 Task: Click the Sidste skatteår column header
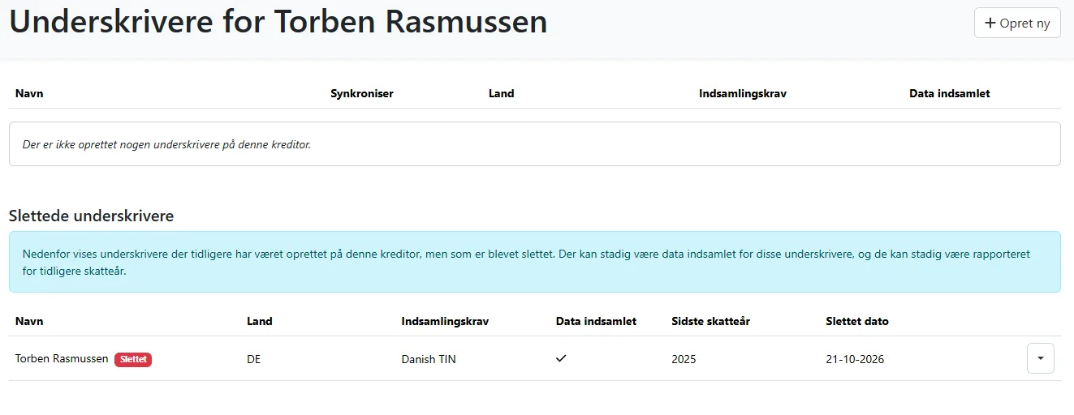coord(711,321)
